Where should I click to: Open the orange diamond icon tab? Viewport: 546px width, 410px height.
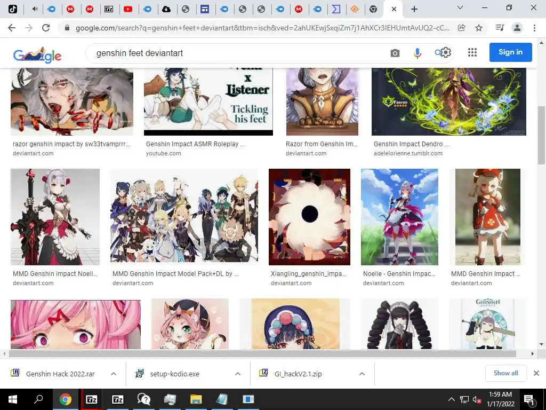[x=355, y=9]
